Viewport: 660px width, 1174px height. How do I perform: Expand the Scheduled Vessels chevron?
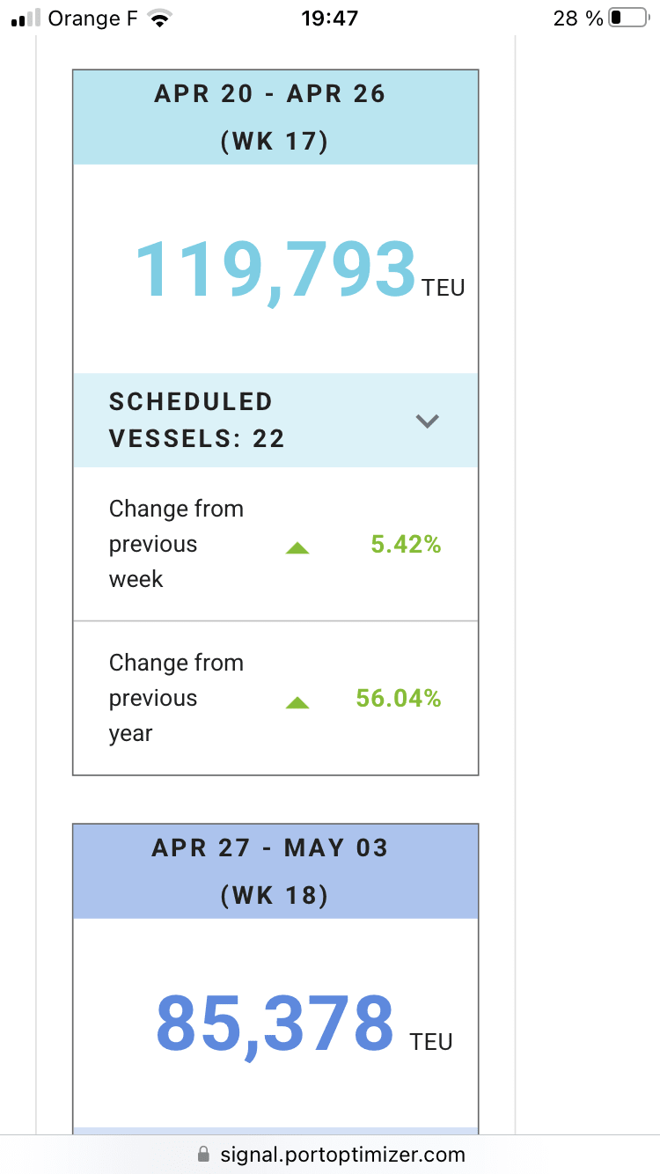pos(427,421)
